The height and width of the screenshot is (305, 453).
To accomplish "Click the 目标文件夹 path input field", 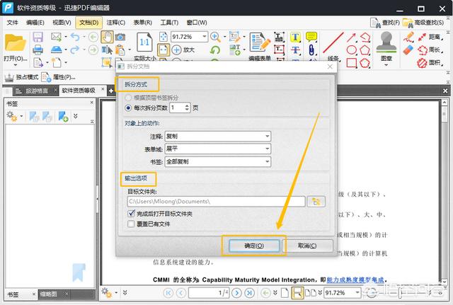I will click(x=215, y=202).
